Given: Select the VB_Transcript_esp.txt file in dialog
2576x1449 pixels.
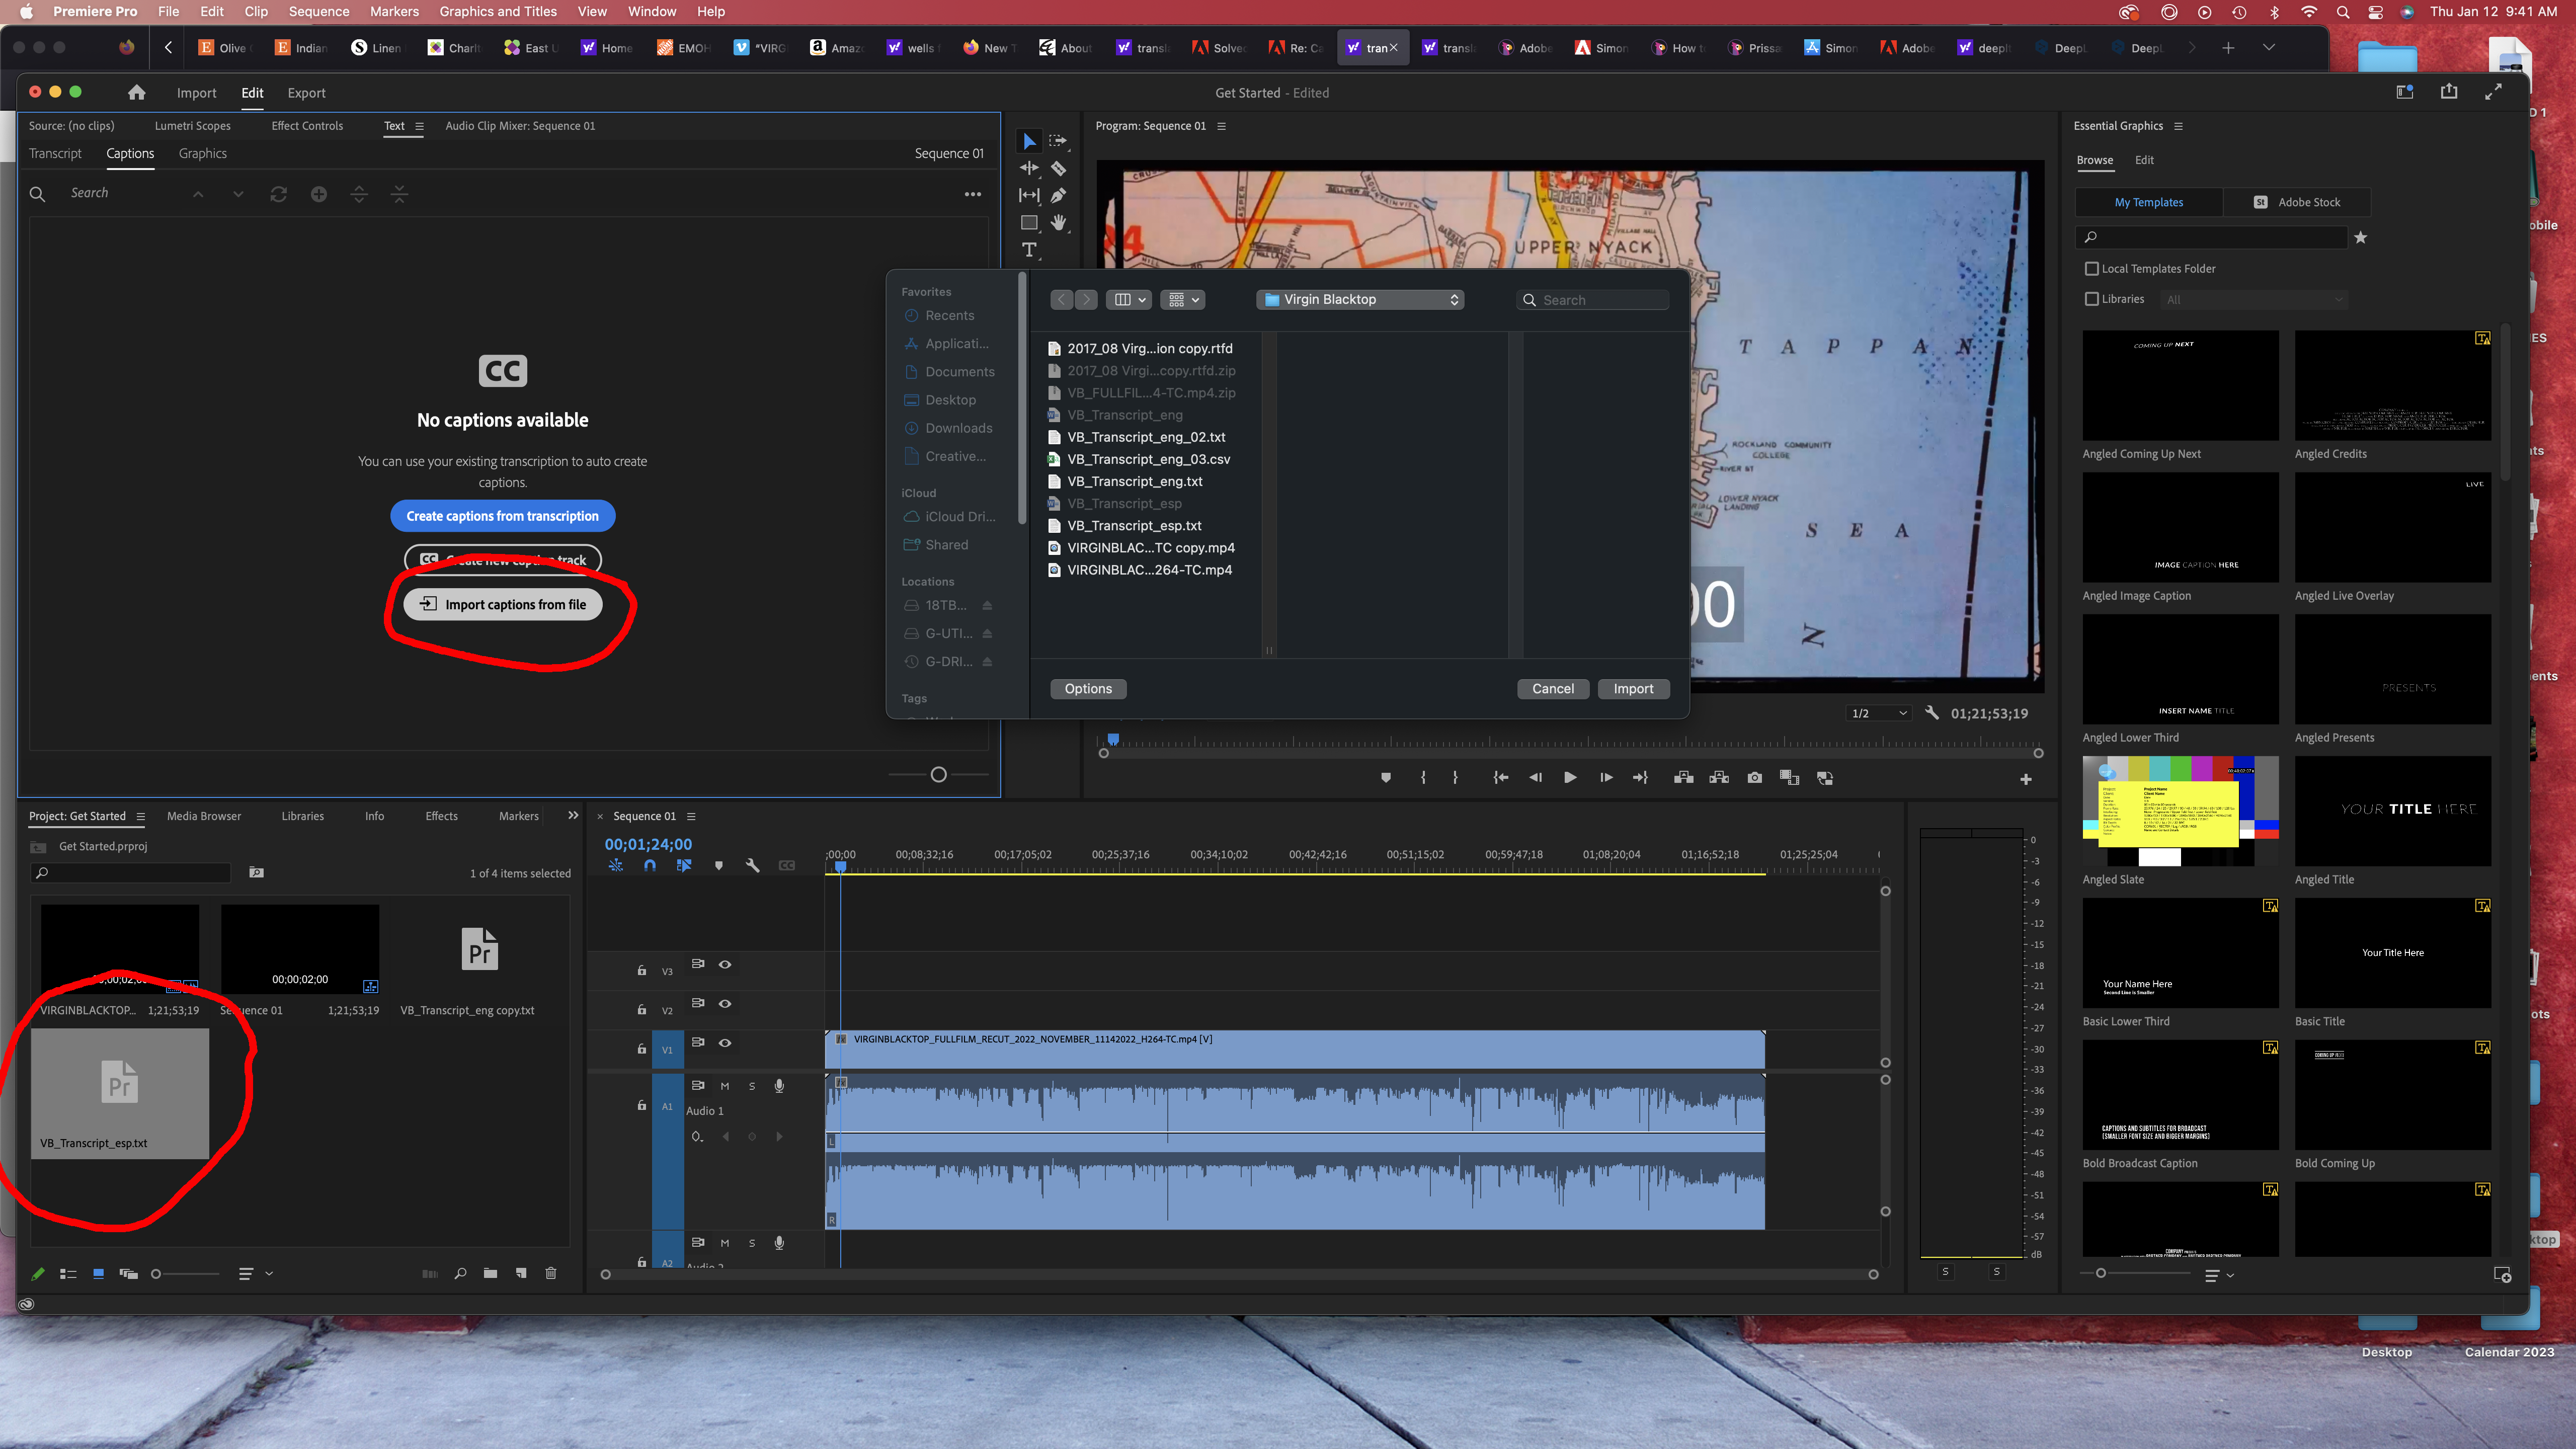Looking at the screenshot, I should click(1134, 525).
